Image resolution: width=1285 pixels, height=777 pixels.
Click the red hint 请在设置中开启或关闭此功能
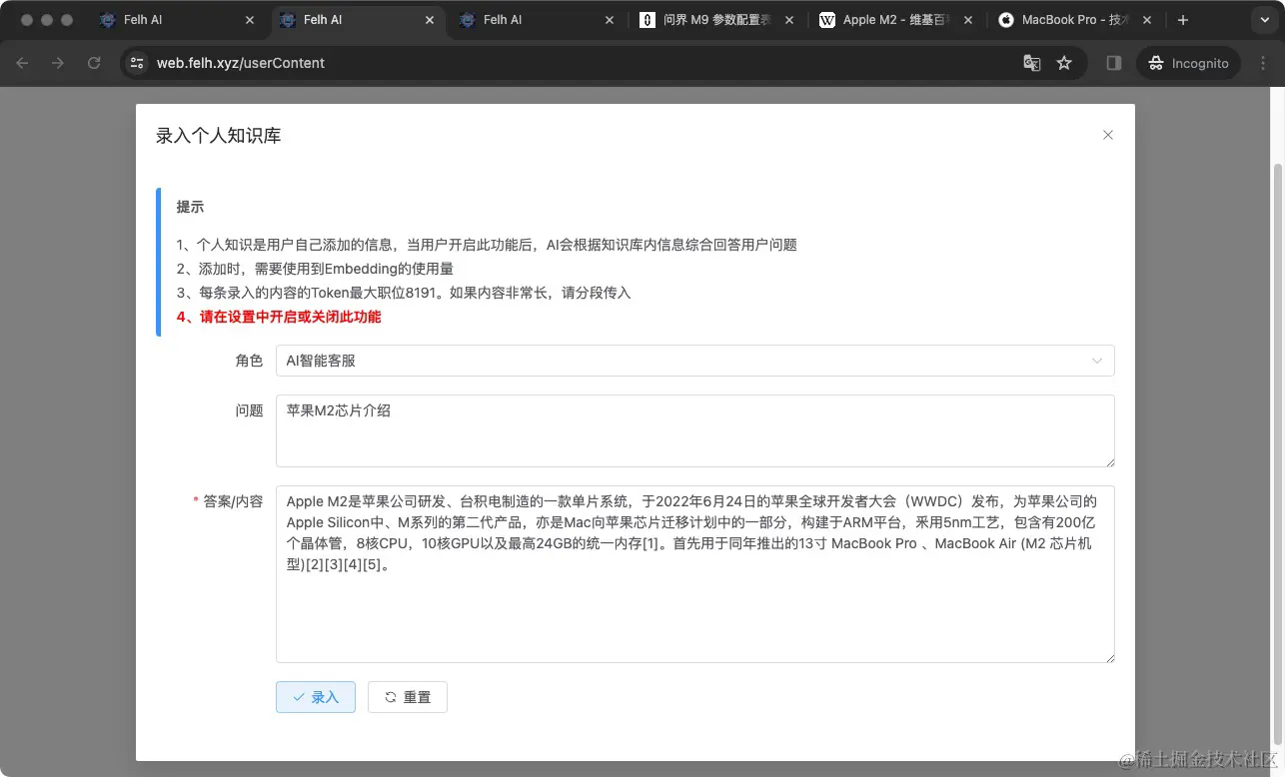point(279,317)
